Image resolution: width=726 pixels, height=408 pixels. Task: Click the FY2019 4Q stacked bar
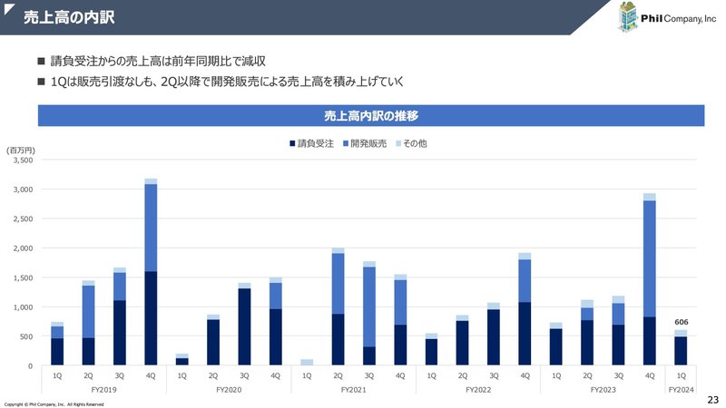coord(151,272)
